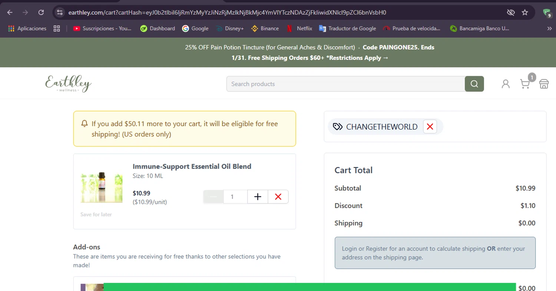
Task: Click the Earthley wellness logo
Action: (68, 84)
